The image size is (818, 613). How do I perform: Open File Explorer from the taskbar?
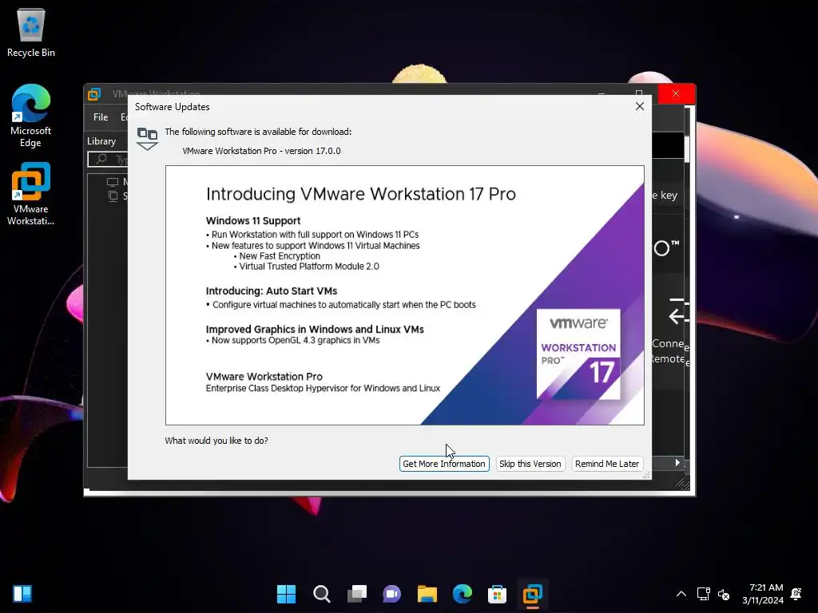(427, 594)
